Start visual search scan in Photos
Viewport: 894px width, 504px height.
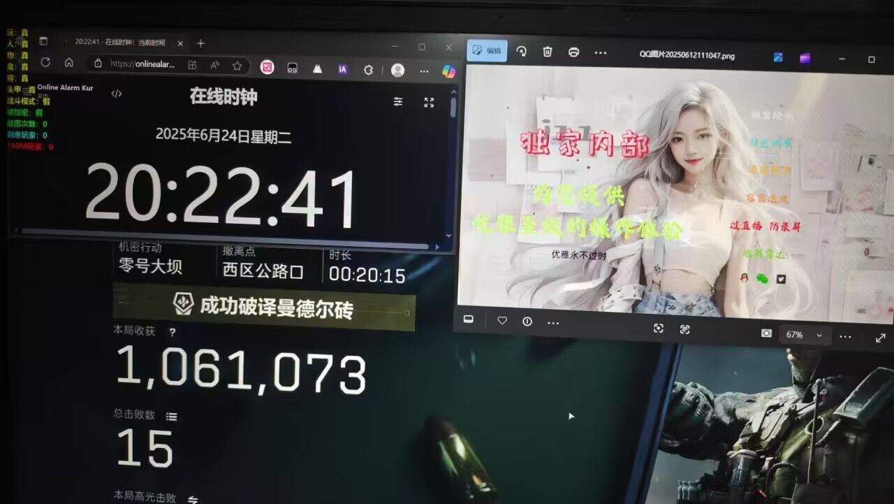tap(658, 328)
